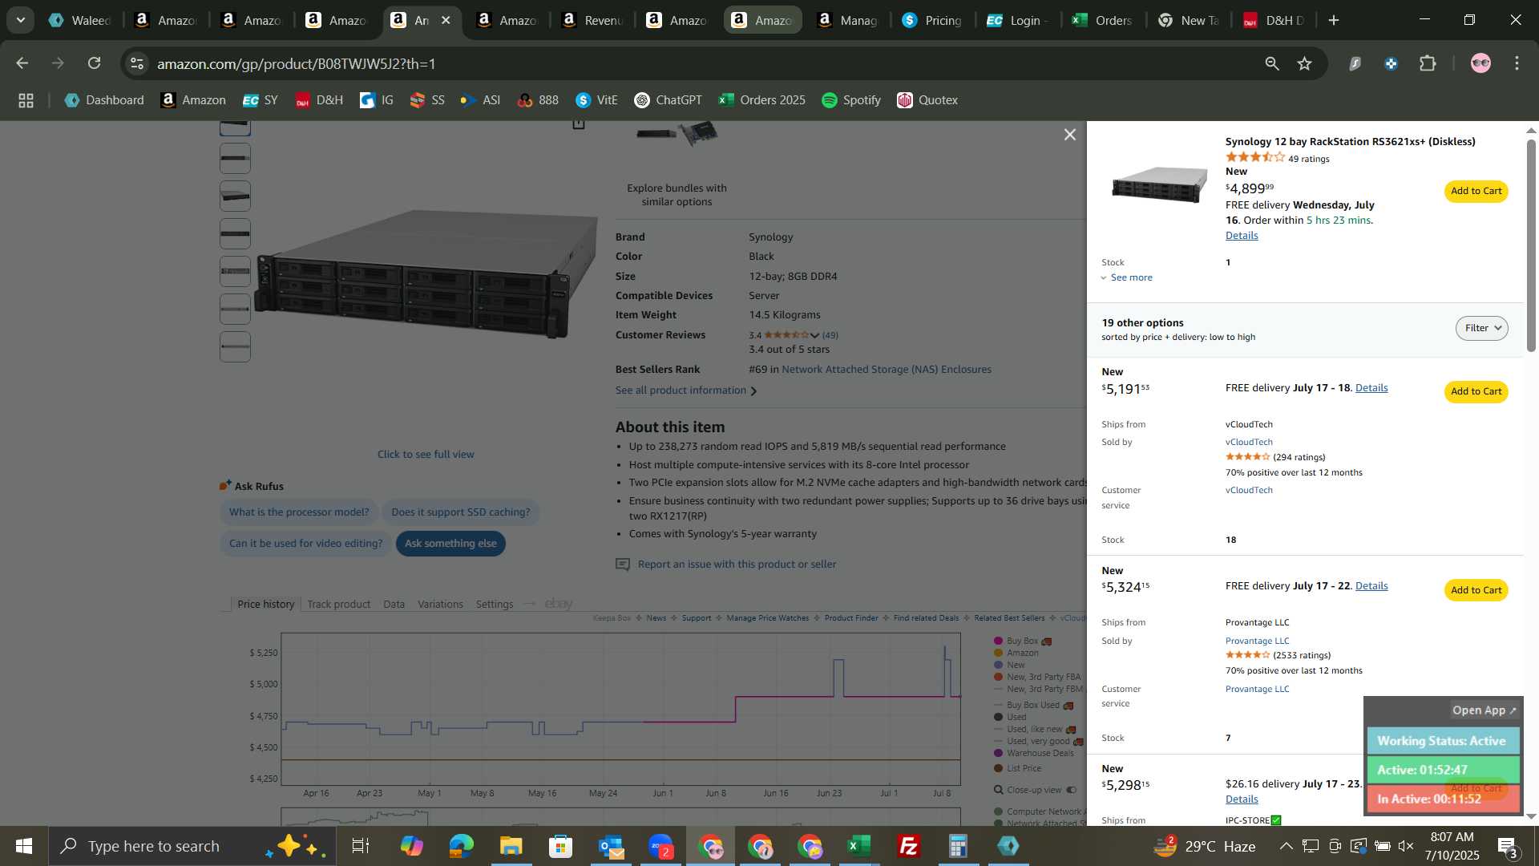Switch to the Revenue browser tab

tap(592, 20)
